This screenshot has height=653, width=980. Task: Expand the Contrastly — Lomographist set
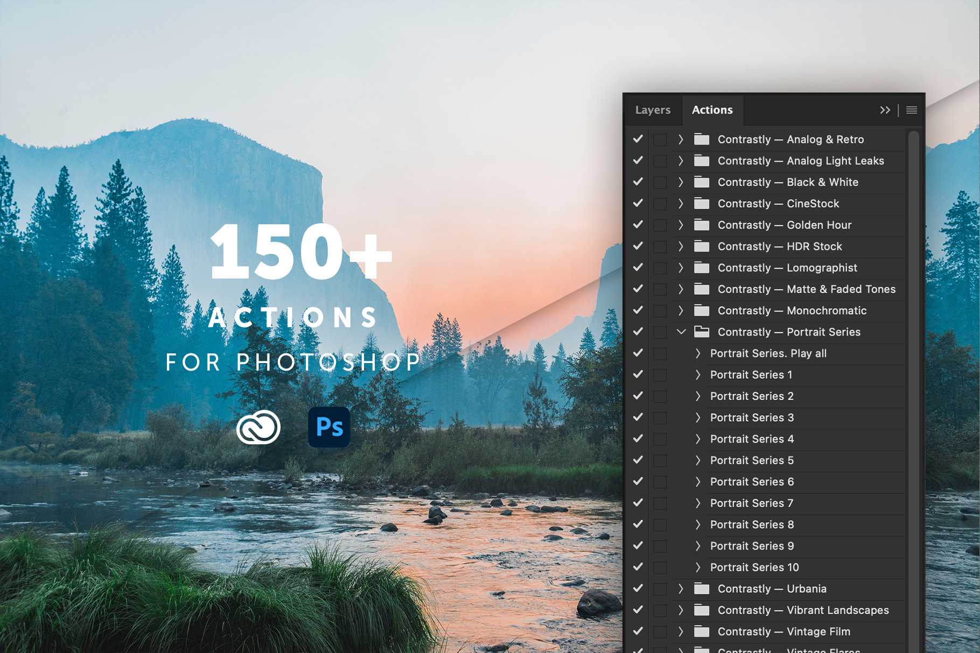(681, 268)
